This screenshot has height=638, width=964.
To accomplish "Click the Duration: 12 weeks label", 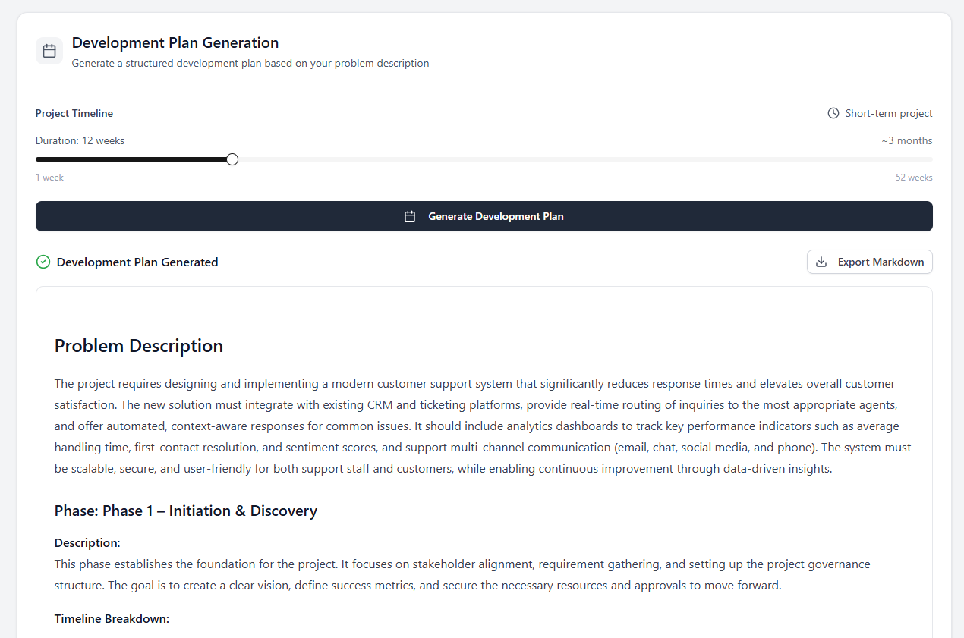I will point(80,140).
